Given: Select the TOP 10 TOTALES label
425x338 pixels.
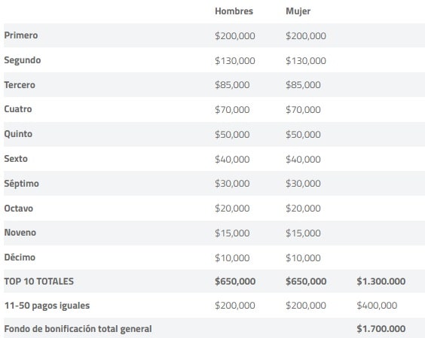Looking at the screenshot, I should click(x=38, y=281).
